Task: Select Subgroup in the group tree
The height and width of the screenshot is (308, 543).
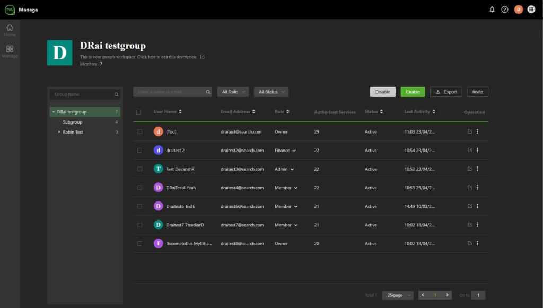Action: tap(72, 122)
